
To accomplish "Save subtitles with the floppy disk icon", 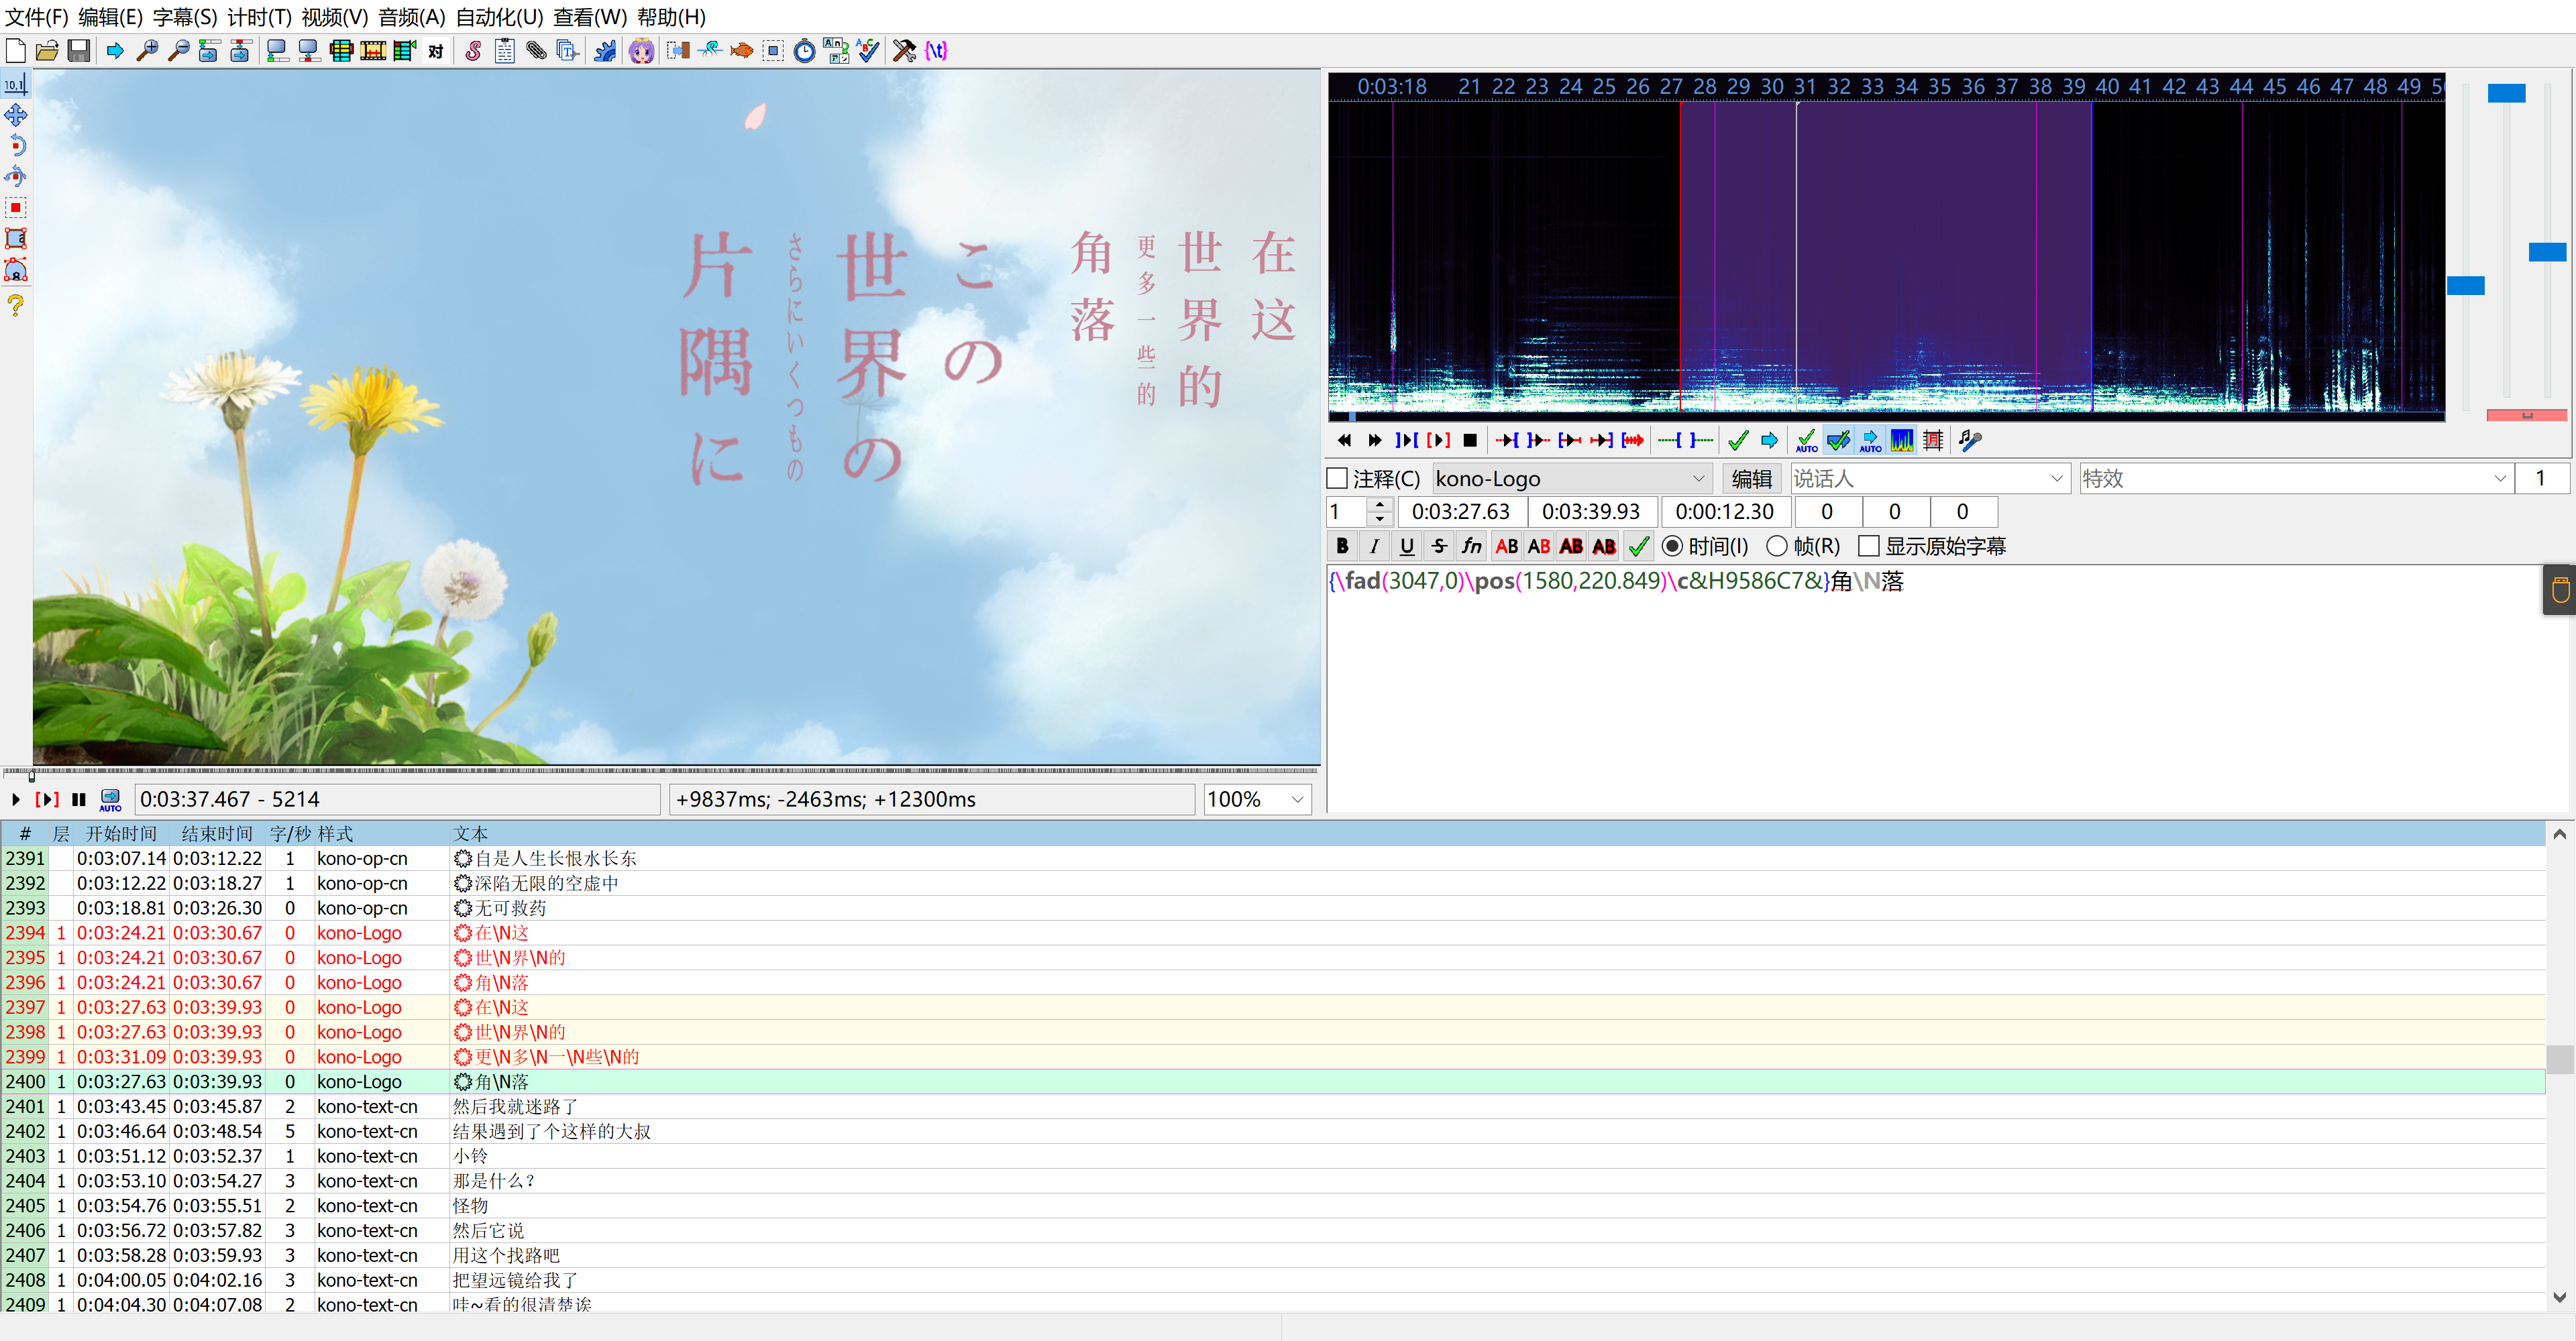I will click(79, 50).
